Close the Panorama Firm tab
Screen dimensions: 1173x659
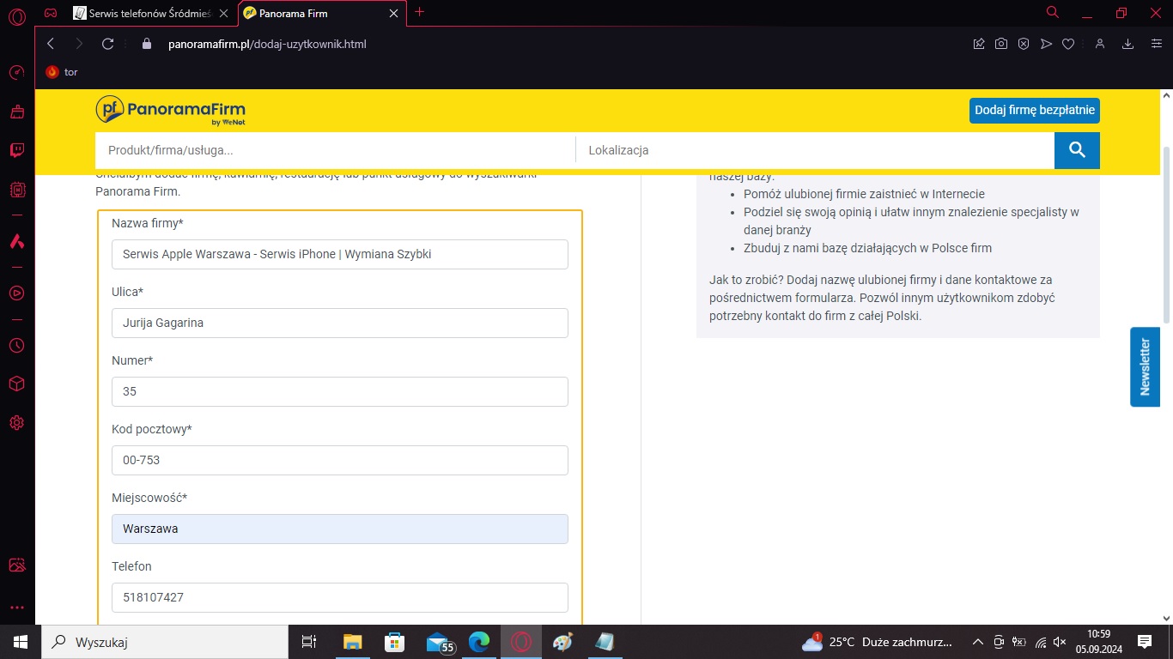coord(394,13)
